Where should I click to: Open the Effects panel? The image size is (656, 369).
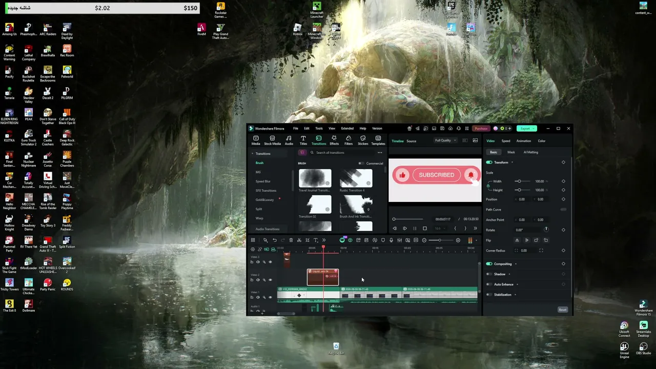(x=334, y=140)
